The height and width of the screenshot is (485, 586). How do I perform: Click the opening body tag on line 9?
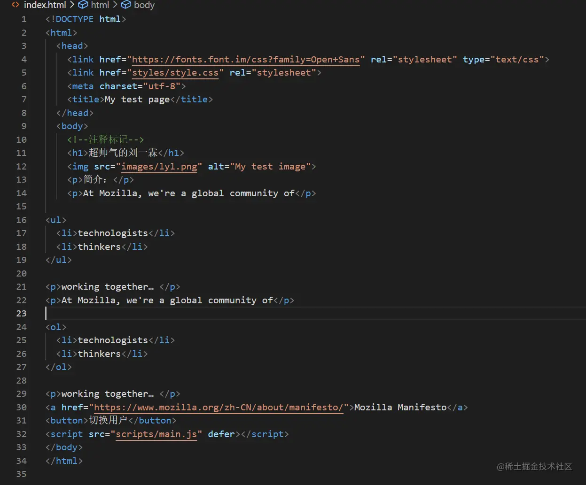coord(72,126)
